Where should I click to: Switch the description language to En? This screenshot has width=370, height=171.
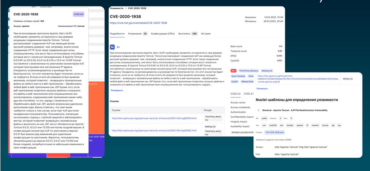[118, 47]
